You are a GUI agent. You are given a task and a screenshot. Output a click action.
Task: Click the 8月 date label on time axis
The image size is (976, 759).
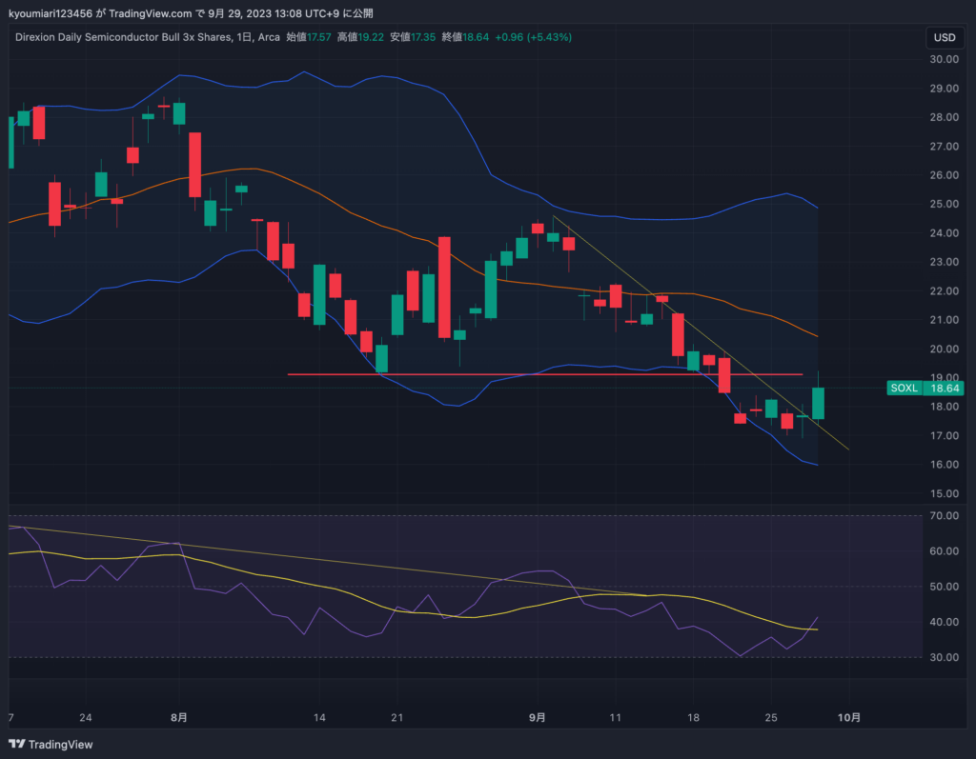pyautogui.click(x=178, y=717)
